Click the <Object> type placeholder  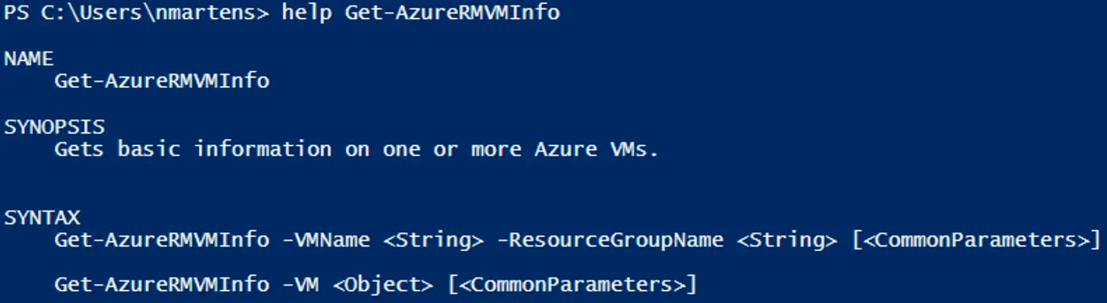(x=383, y=285)
